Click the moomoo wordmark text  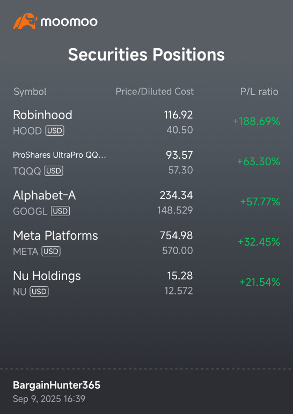[69, 22]
